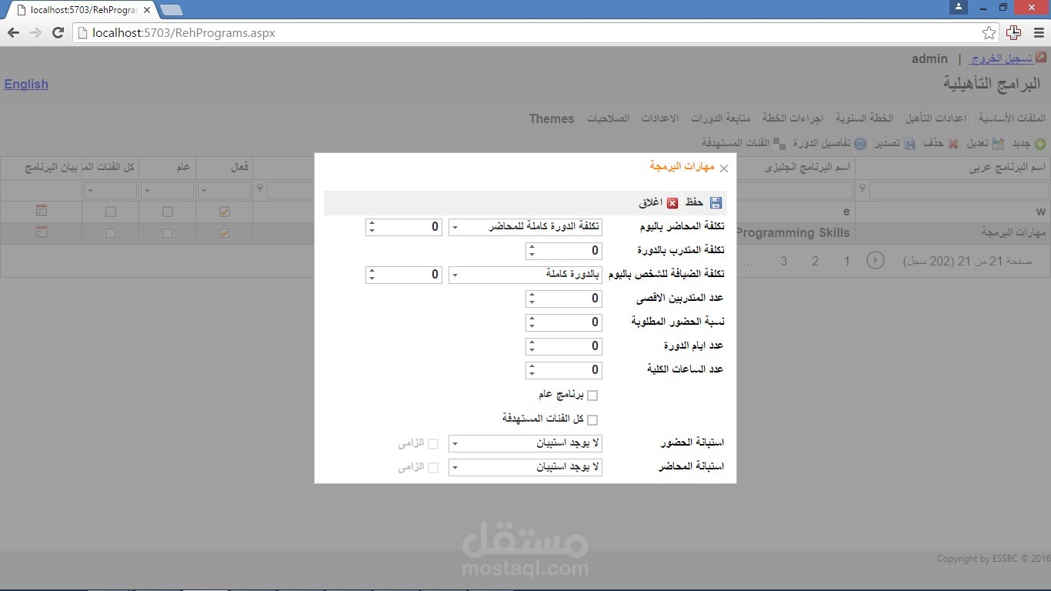The image size is (1051, 591).
Task: Open the calendar icon in مهارات البرمجة row
Action: tap(42, 232)
